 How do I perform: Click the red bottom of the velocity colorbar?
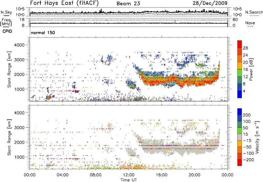240,163
